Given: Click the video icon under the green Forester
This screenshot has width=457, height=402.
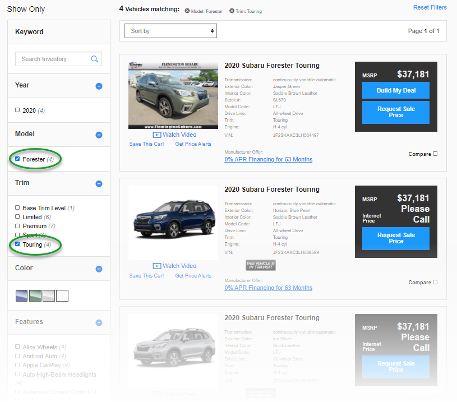Looking at the screenshot, I should click(157, 135).
